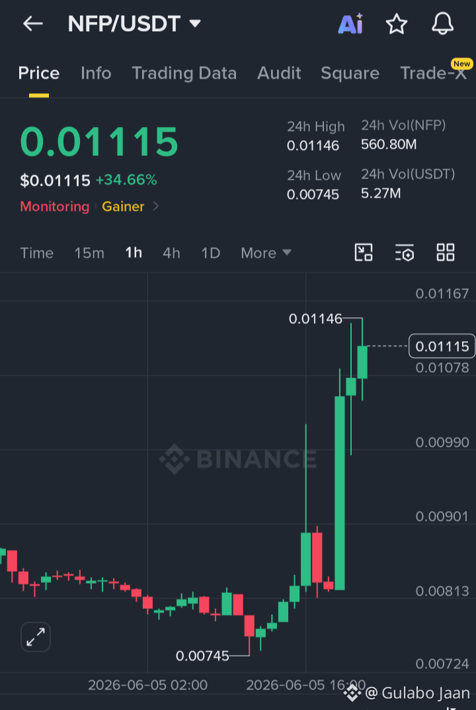Open the Audit tab
This screenshot has width=476, height=710.
click(x=279, y=73)
